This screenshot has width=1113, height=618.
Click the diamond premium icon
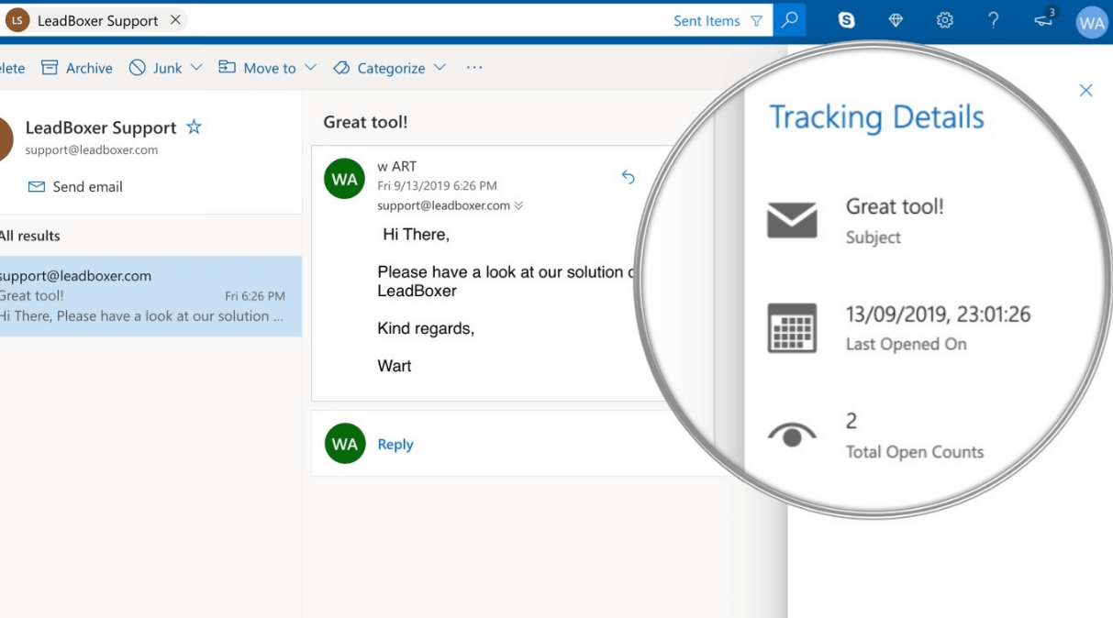[896, 20]
